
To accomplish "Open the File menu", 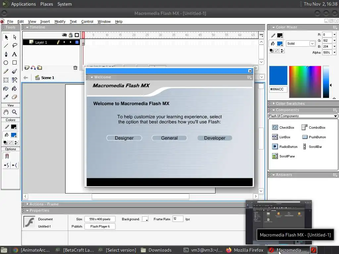I will point(10,21).
